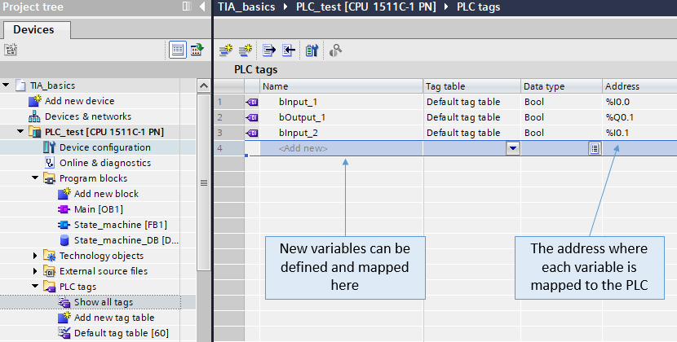Collapse the Program blocks folder
The width and height of the screenshot is (677, 342).
(x=36, y=178)
